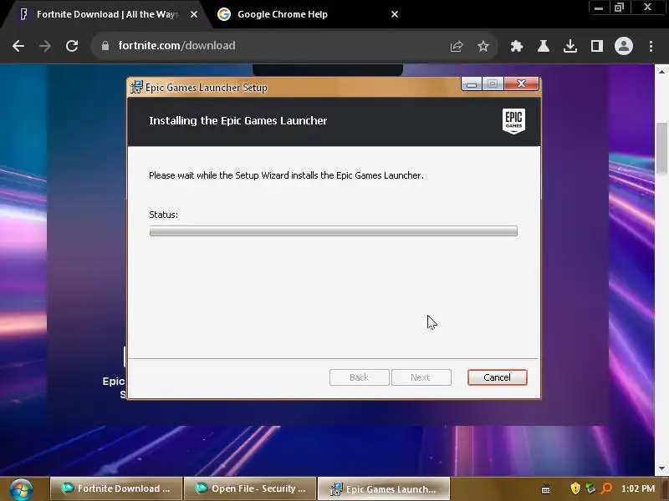Click Chrome back arrow button
Viewport: 669px width, 501px height.
[x=18, y=46]
